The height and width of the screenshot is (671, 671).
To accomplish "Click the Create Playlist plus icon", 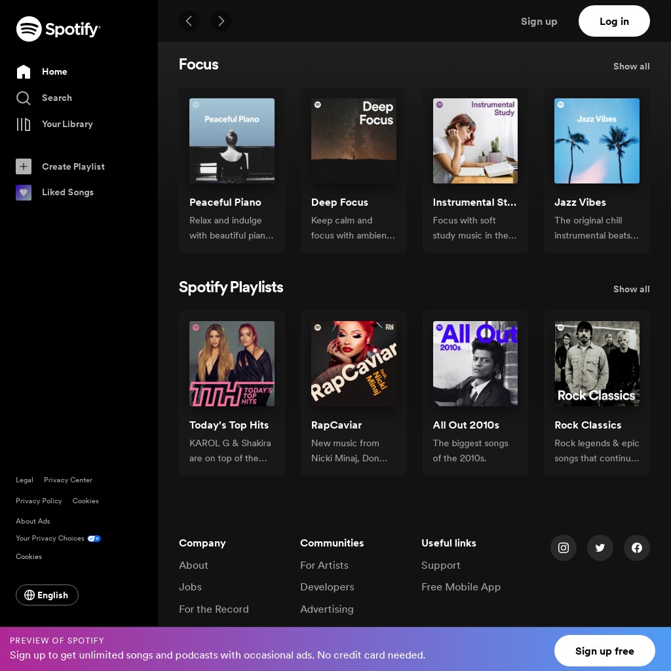I will pyautogui.click(x=24, y=166).
